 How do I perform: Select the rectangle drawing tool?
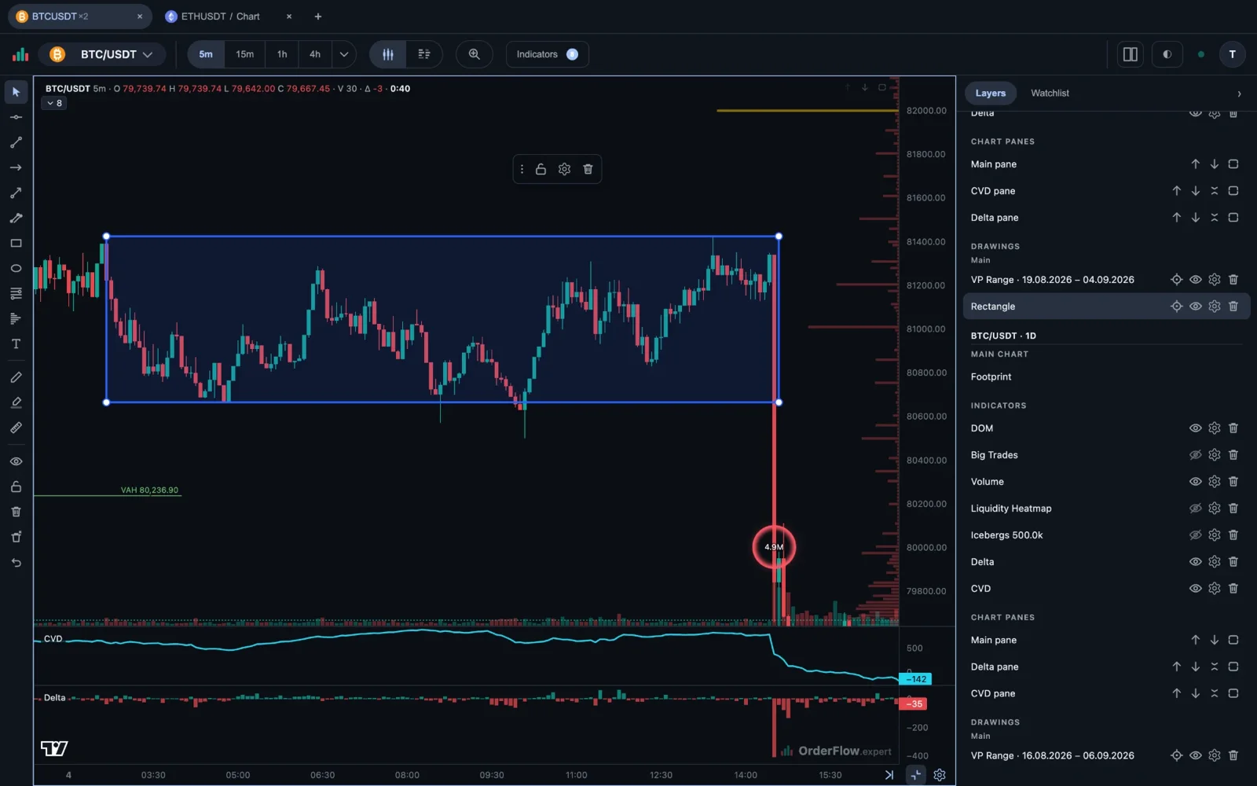point(16,244)
